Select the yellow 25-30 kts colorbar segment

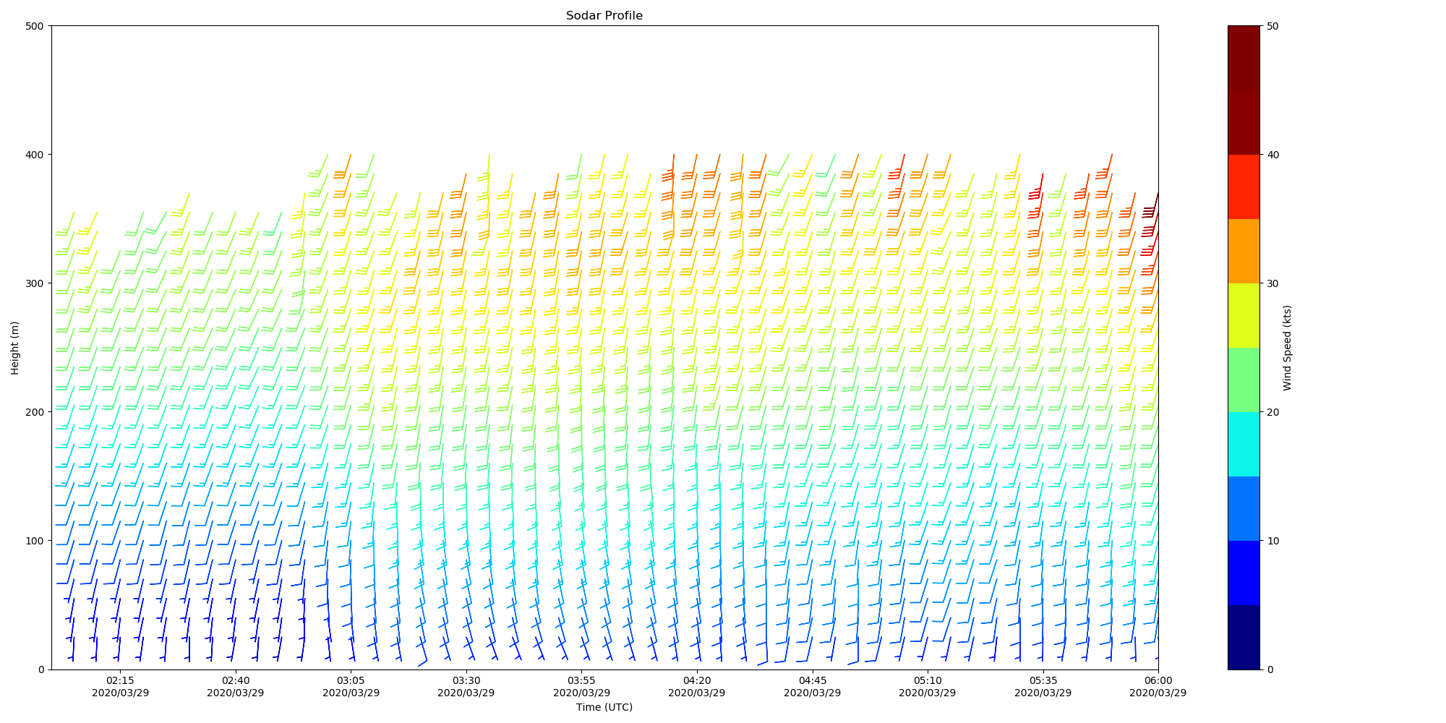(x=1244, y=315)
